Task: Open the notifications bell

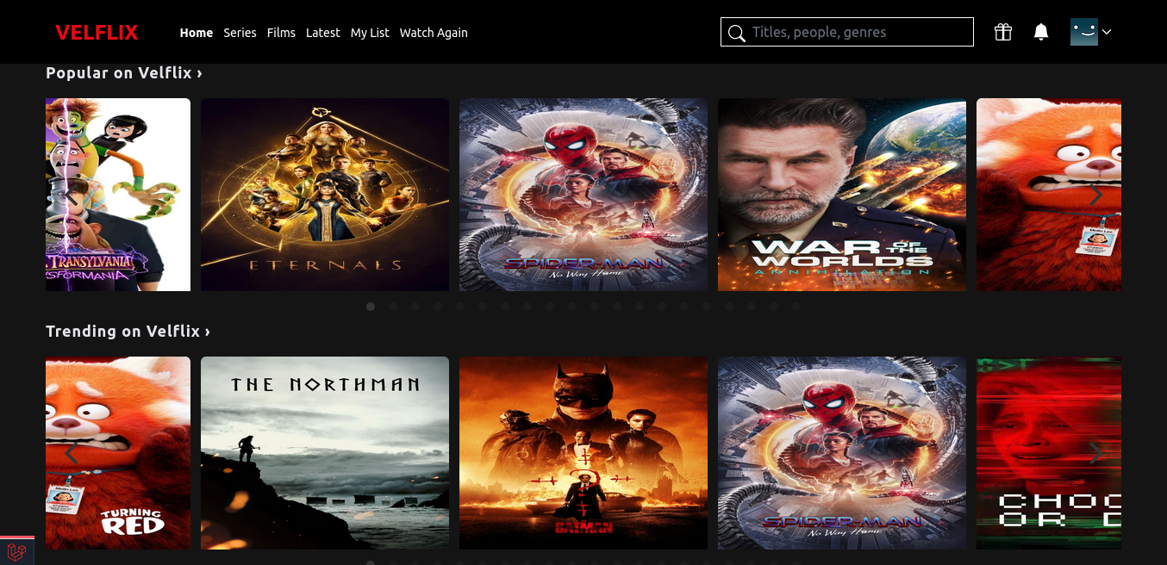Action: click(1041, 32)
